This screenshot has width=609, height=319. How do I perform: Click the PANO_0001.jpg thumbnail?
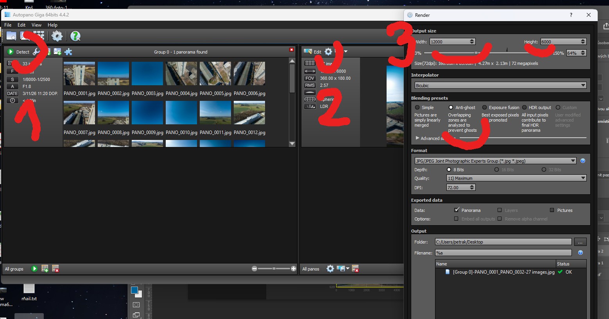pos(79,73)
